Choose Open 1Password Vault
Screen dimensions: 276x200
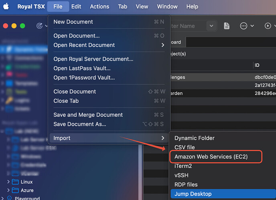click(82, 78)
